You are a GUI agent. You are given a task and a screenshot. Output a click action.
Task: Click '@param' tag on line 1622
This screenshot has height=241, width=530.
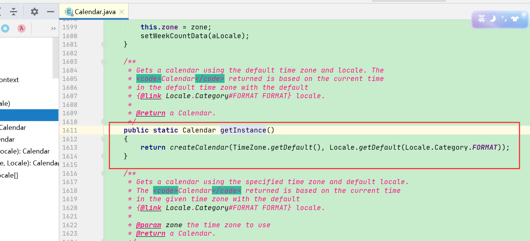click(149, 225)
